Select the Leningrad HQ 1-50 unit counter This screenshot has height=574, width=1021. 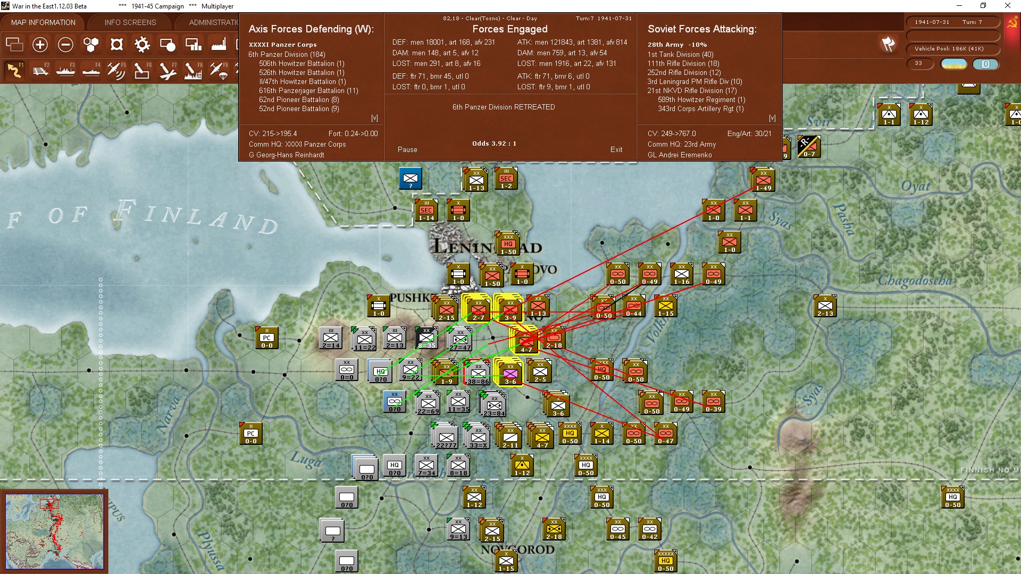[x=508, y=244]
